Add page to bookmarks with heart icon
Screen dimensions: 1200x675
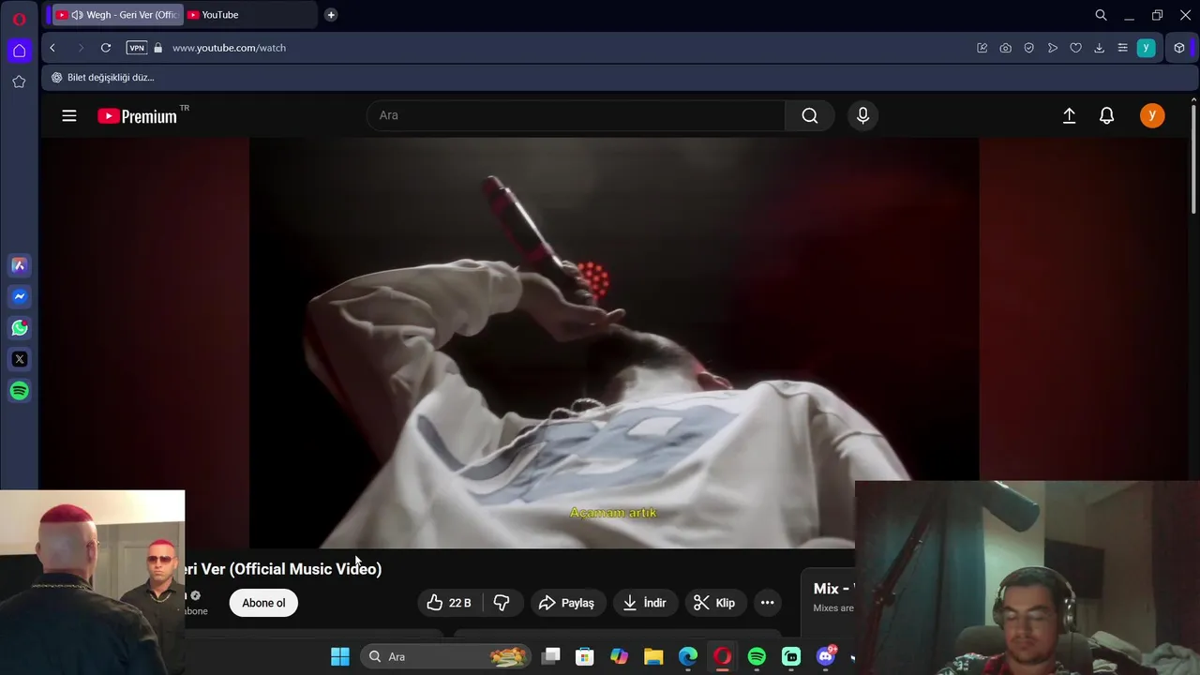1075,48
